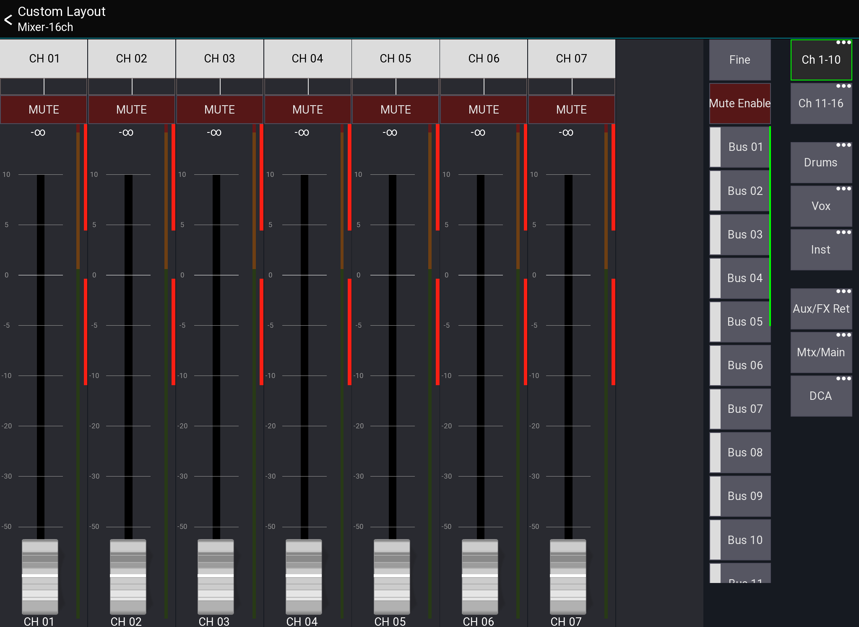The height and width of the screenshot is (627, 859).
Task: Open three-dots menu on Vox
Action: 843,189
